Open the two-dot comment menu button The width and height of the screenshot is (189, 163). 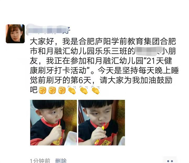(170, 161)
